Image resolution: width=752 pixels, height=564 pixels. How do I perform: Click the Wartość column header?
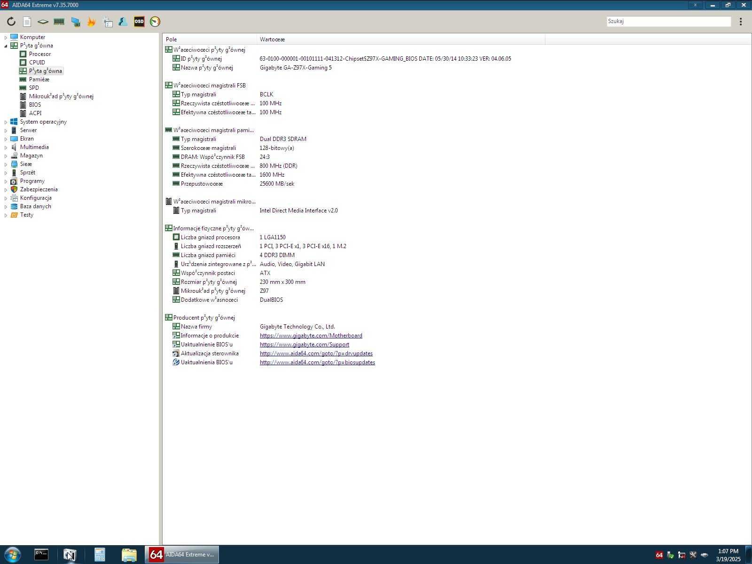(x=401, y=39)
